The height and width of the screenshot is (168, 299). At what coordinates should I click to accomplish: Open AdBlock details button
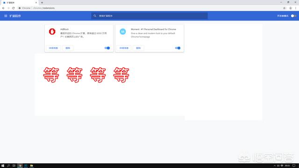point(53,48)
